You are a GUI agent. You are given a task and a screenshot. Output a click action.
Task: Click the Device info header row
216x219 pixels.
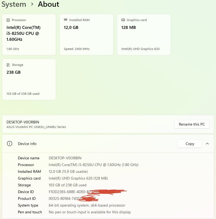click(108, 144)
